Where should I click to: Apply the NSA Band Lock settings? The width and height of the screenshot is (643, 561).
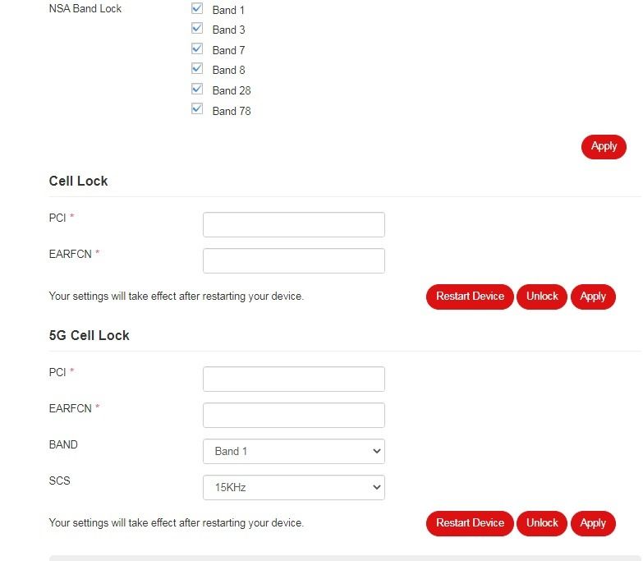pyautogui.click(x=604, y=147)
